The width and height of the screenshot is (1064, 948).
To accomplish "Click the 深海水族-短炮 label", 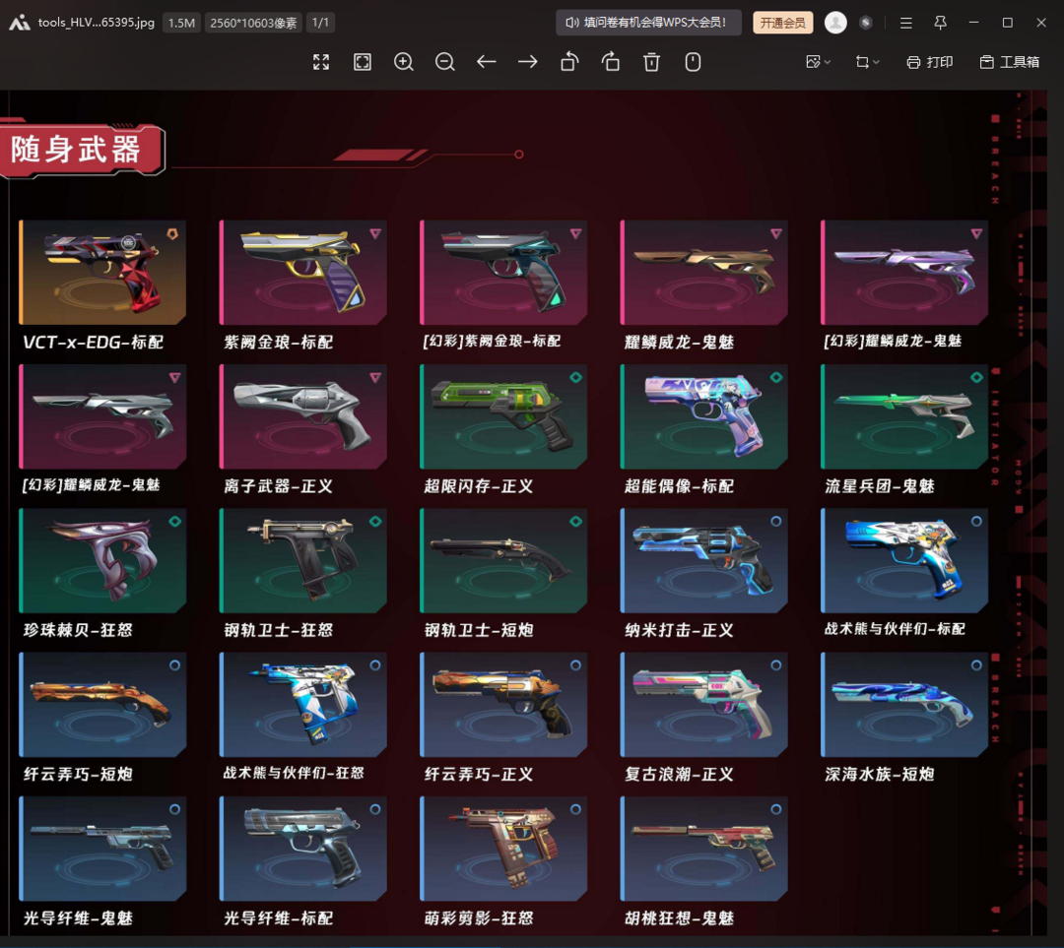I will point(880,774).
